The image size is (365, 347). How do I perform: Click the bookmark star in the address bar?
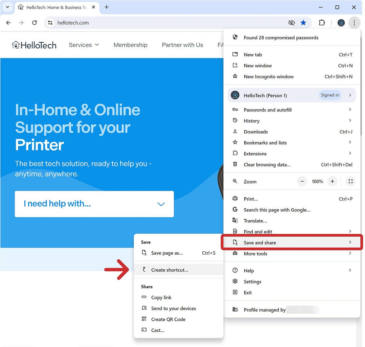click(303, 23)
